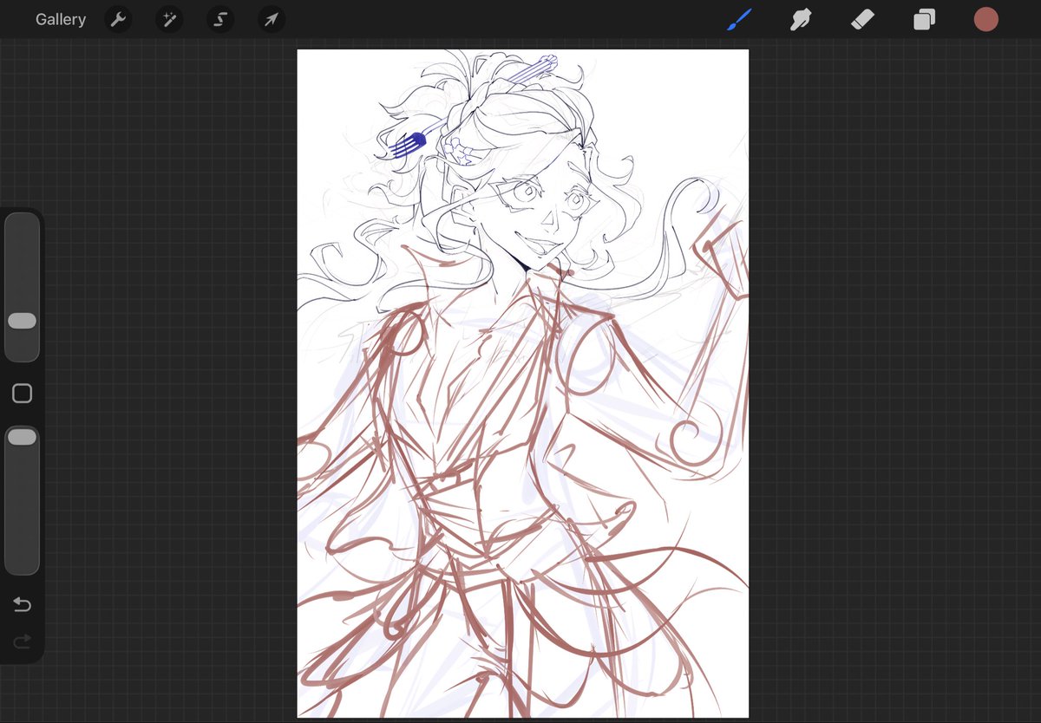Open the active color picker

(985, 19)
